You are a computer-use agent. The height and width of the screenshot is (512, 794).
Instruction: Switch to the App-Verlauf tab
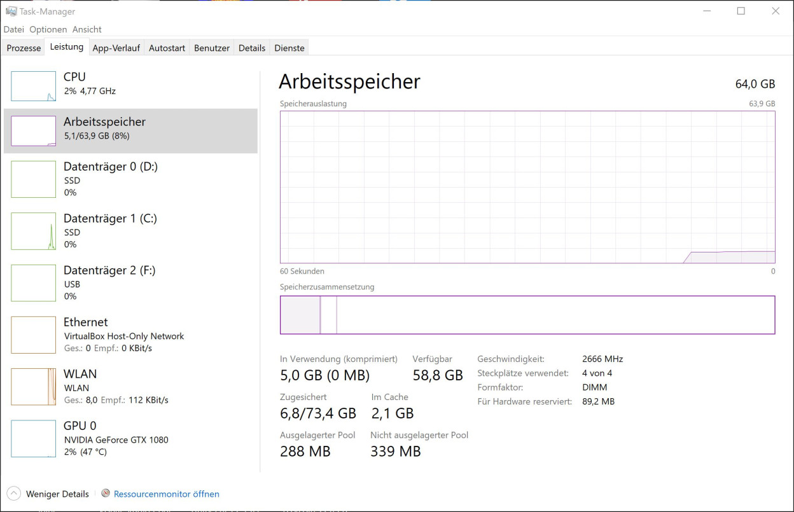[116, 48]
